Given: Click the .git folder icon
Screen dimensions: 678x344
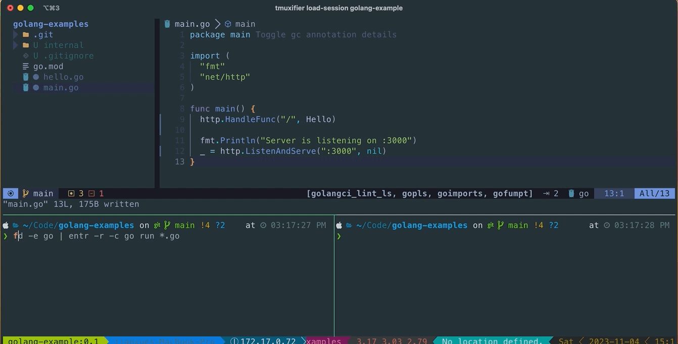Looking at the screenshot, I should pos(26,35).
